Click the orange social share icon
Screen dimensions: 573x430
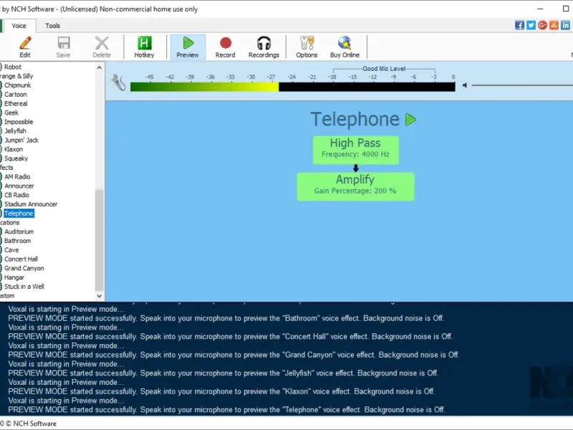(554, 25)
